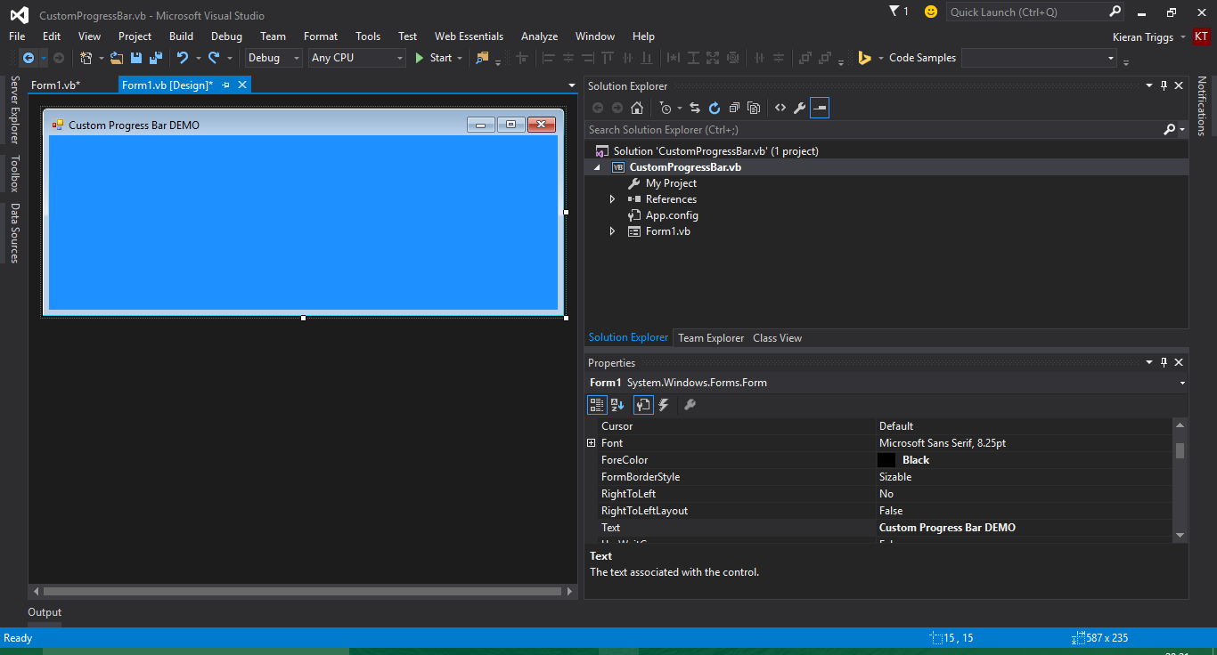Open the Code Samples combo box
1217x655 pixels.
pyautogui.click(x=1039, y=58)
